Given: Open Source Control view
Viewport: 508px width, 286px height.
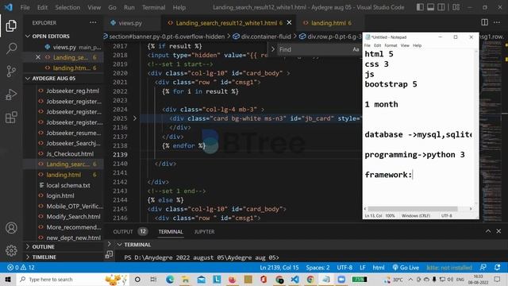Looking at the screenshot, I should (x=11, y=71).
